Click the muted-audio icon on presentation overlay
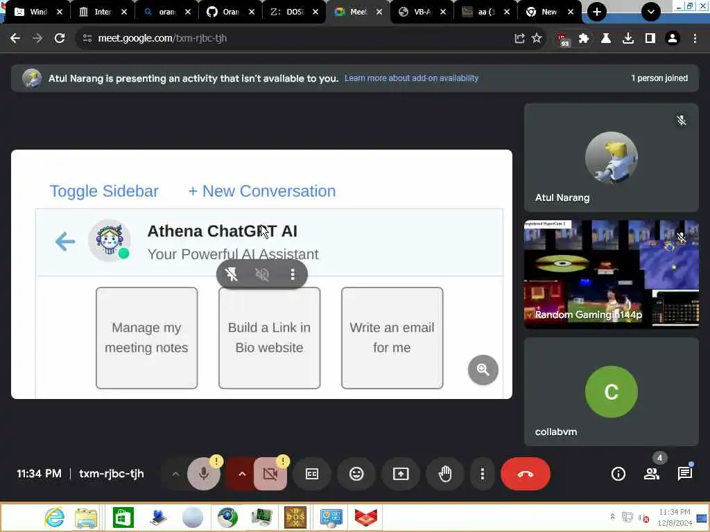 click(262, 274)
